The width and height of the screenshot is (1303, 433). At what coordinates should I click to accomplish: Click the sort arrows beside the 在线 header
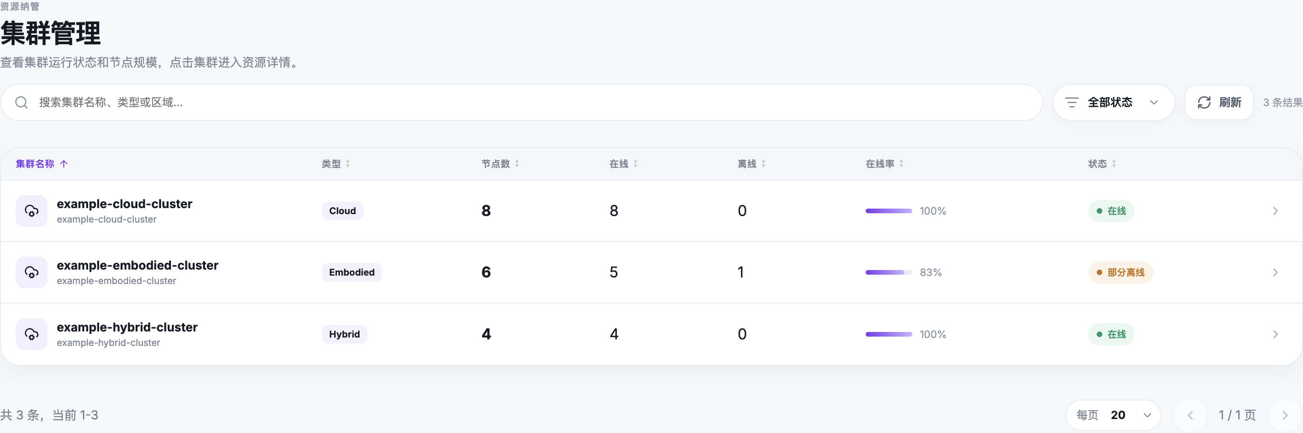click(635, 164)
